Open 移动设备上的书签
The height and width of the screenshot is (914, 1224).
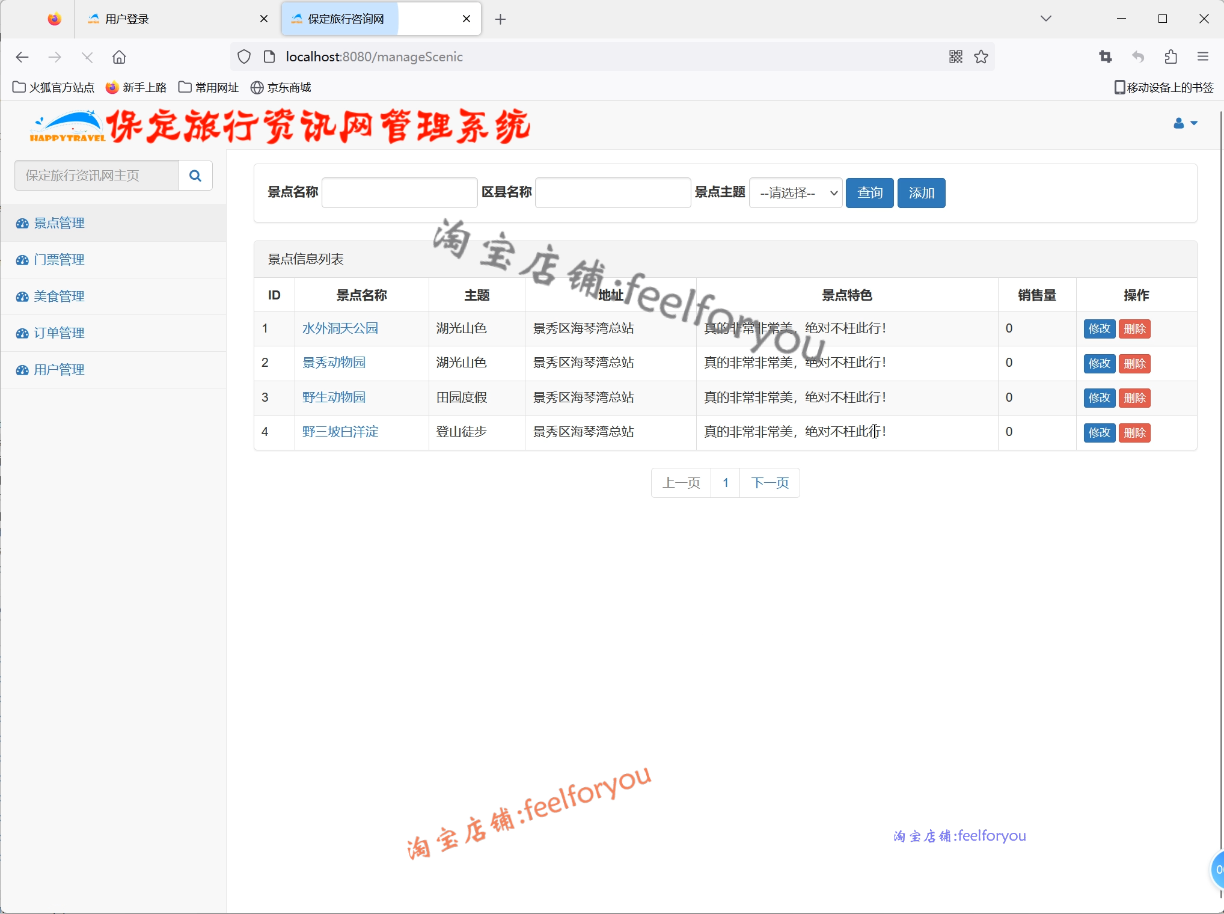1164,88
